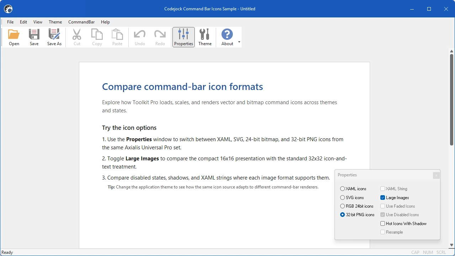The height and width of the screenshot is (256, 455).
Task: Click the scrollbar up arrow
Action: click(451, 51)
